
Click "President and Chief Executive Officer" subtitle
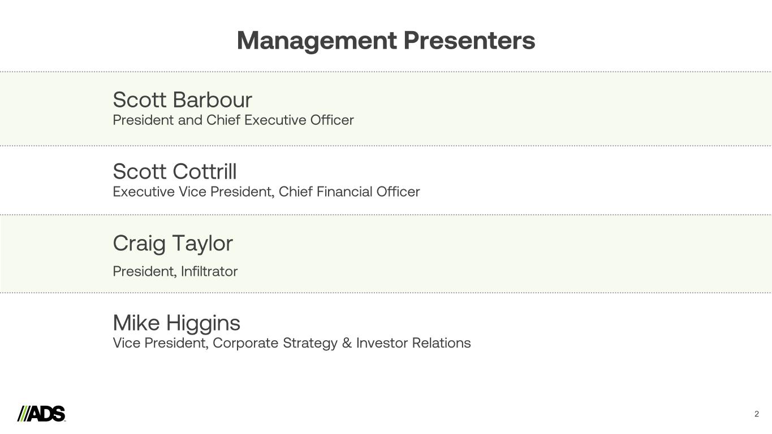233,120
